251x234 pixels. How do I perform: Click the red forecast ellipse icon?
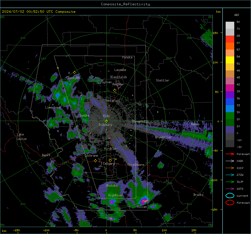pyautogui.click(x=230, y=203)
